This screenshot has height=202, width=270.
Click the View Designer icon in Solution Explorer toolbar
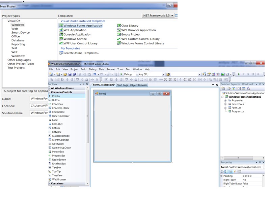pyautogui.click(x=243, y=89)
